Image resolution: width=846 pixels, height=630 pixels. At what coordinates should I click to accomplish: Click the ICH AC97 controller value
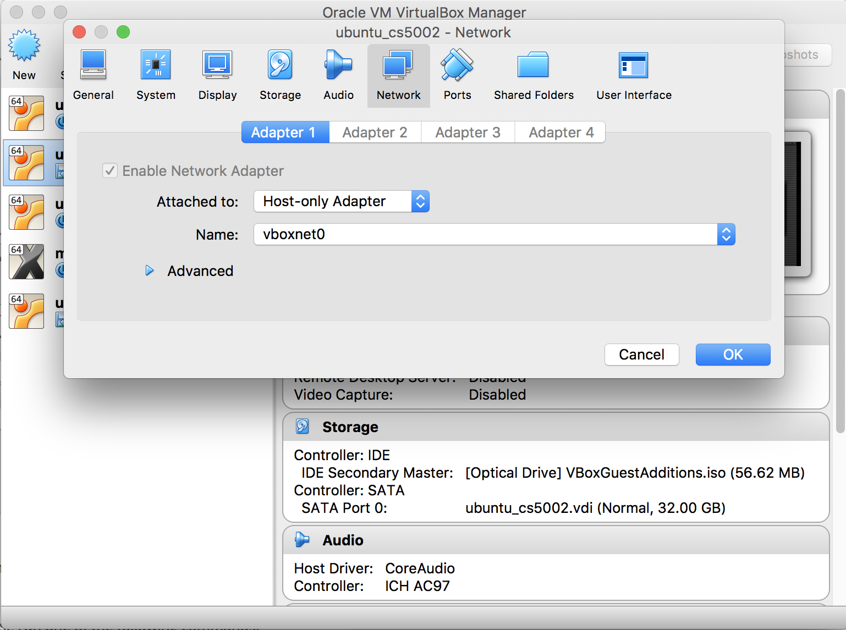417,586
